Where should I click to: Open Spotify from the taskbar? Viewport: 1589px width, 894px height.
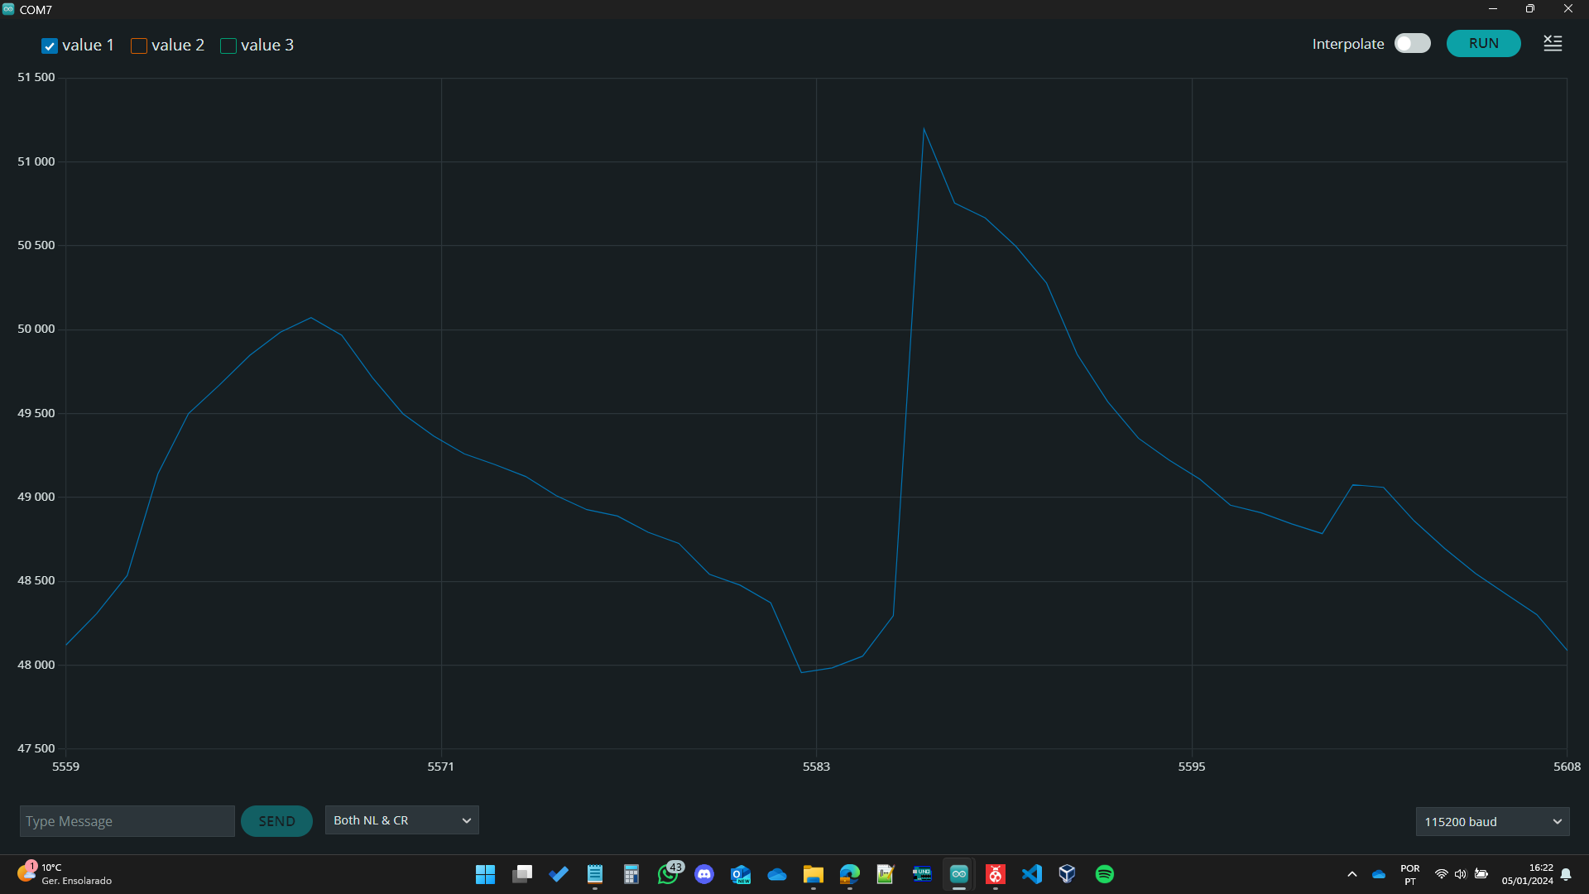coord(1104,874)
